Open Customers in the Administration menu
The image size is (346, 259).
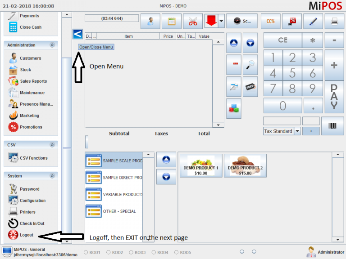[25, 58]
